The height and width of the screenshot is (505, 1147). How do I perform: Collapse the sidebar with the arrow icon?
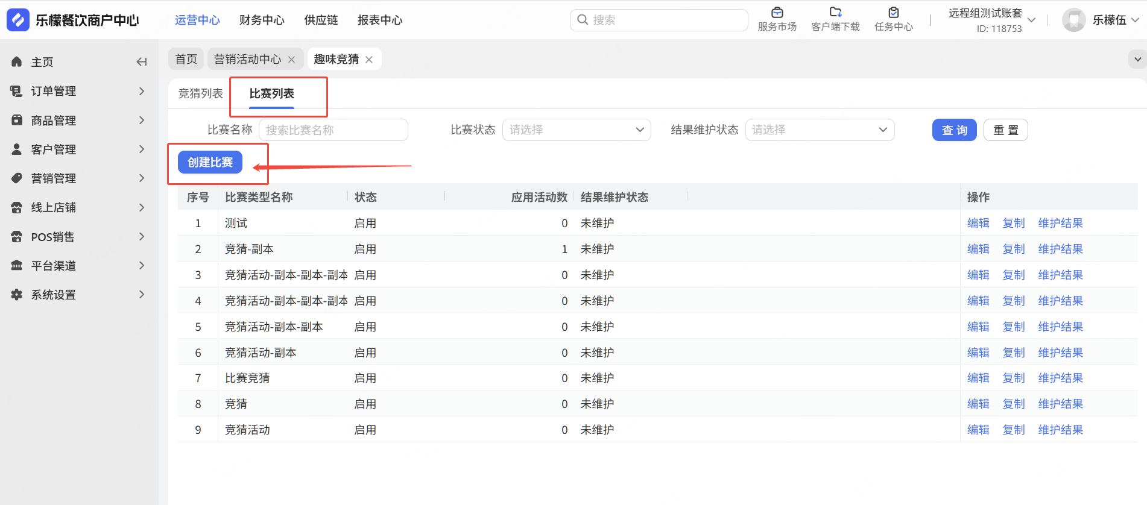tap(142, 62)
